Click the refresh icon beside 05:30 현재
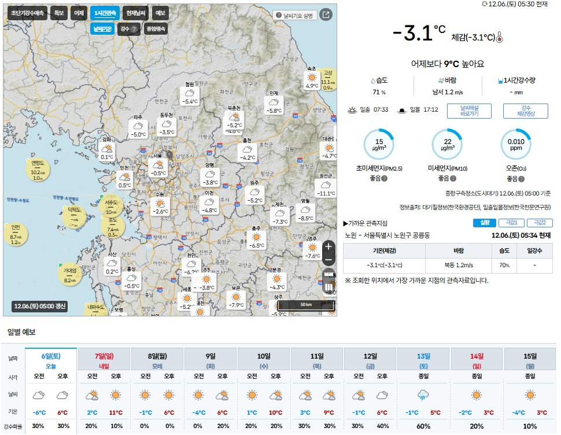561x435 pixels. [x=485, y=4]
